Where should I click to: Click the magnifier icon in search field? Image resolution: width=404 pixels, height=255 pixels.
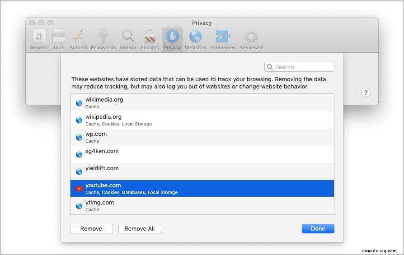(270, 67)
